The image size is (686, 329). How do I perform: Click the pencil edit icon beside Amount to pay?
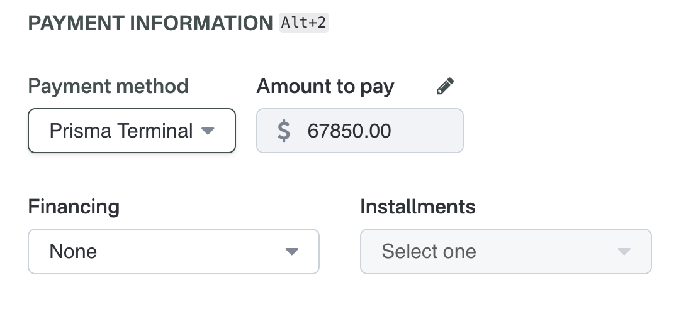(445, 86)
